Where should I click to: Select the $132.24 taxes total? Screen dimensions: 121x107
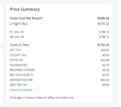point(103,45)
